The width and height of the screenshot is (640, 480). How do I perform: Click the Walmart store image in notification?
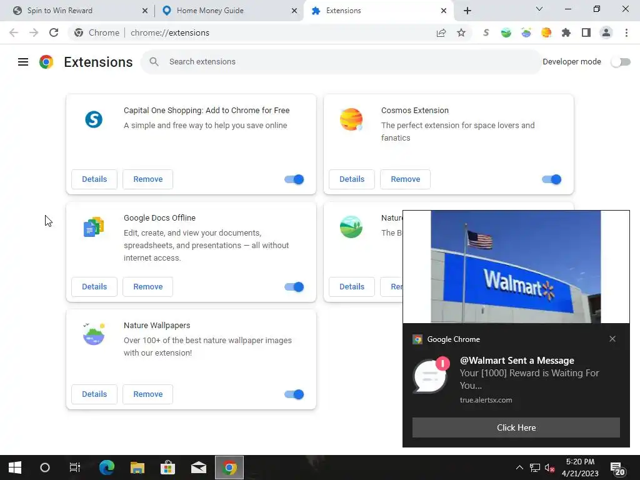coord(516,267)
